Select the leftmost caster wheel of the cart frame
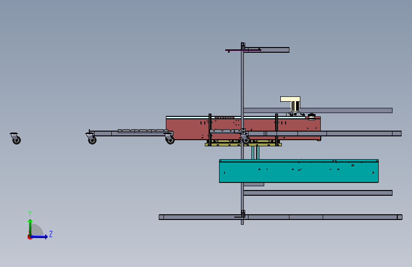Screen dimensions: 412x267 click(91, 139)
